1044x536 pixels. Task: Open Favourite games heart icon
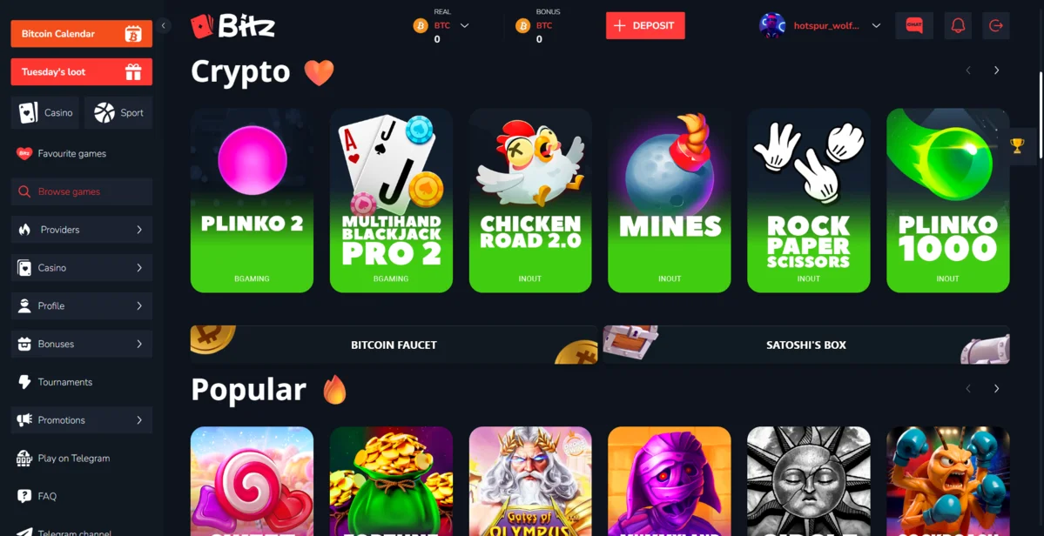click(24, 154)
